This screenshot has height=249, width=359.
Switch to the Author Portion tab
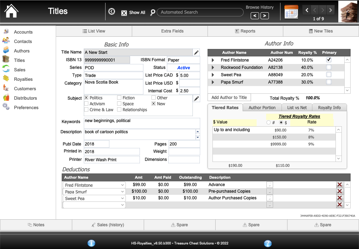[x=262, y=107]
